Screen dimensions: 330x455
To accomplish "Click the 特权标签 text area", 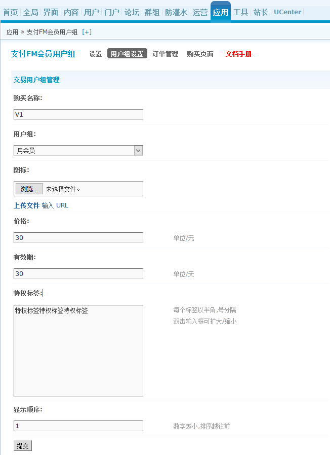I will pyautogui.click(x=78, y=351).
